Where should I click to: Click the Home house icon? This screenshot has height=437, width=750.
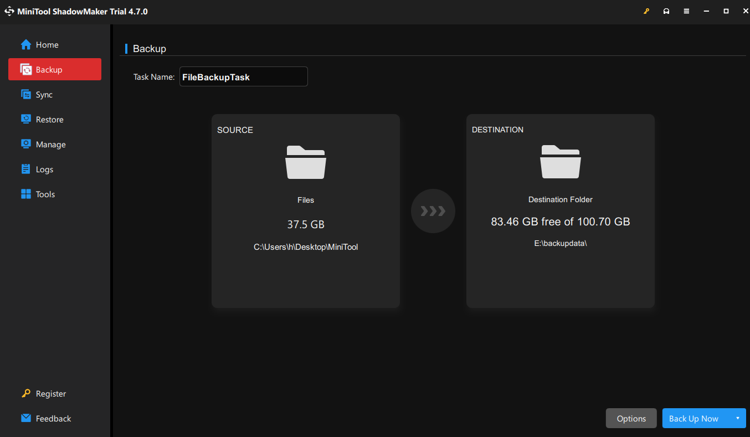click(26, 45)
